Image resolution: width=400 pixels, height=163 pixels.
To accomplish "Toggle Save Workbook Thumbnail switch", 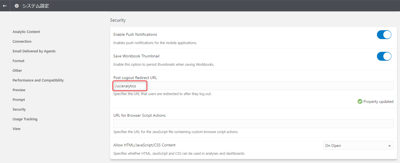I will [384, 56].
